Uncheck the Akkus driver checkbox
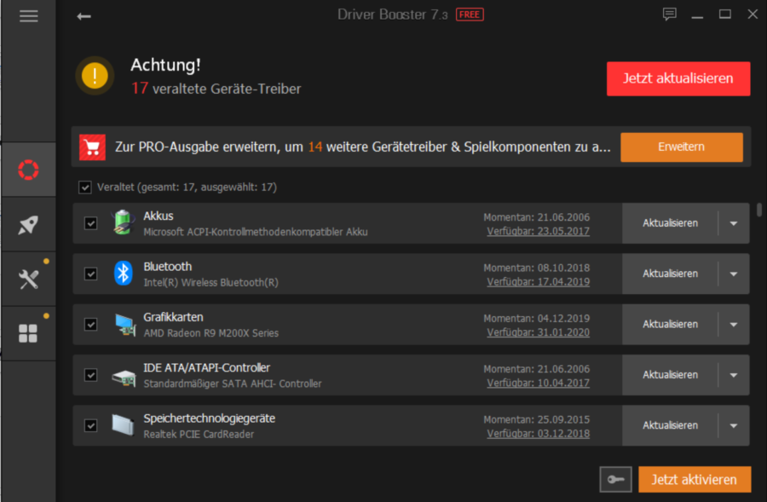767x502 pixels. tap(90, 222)
